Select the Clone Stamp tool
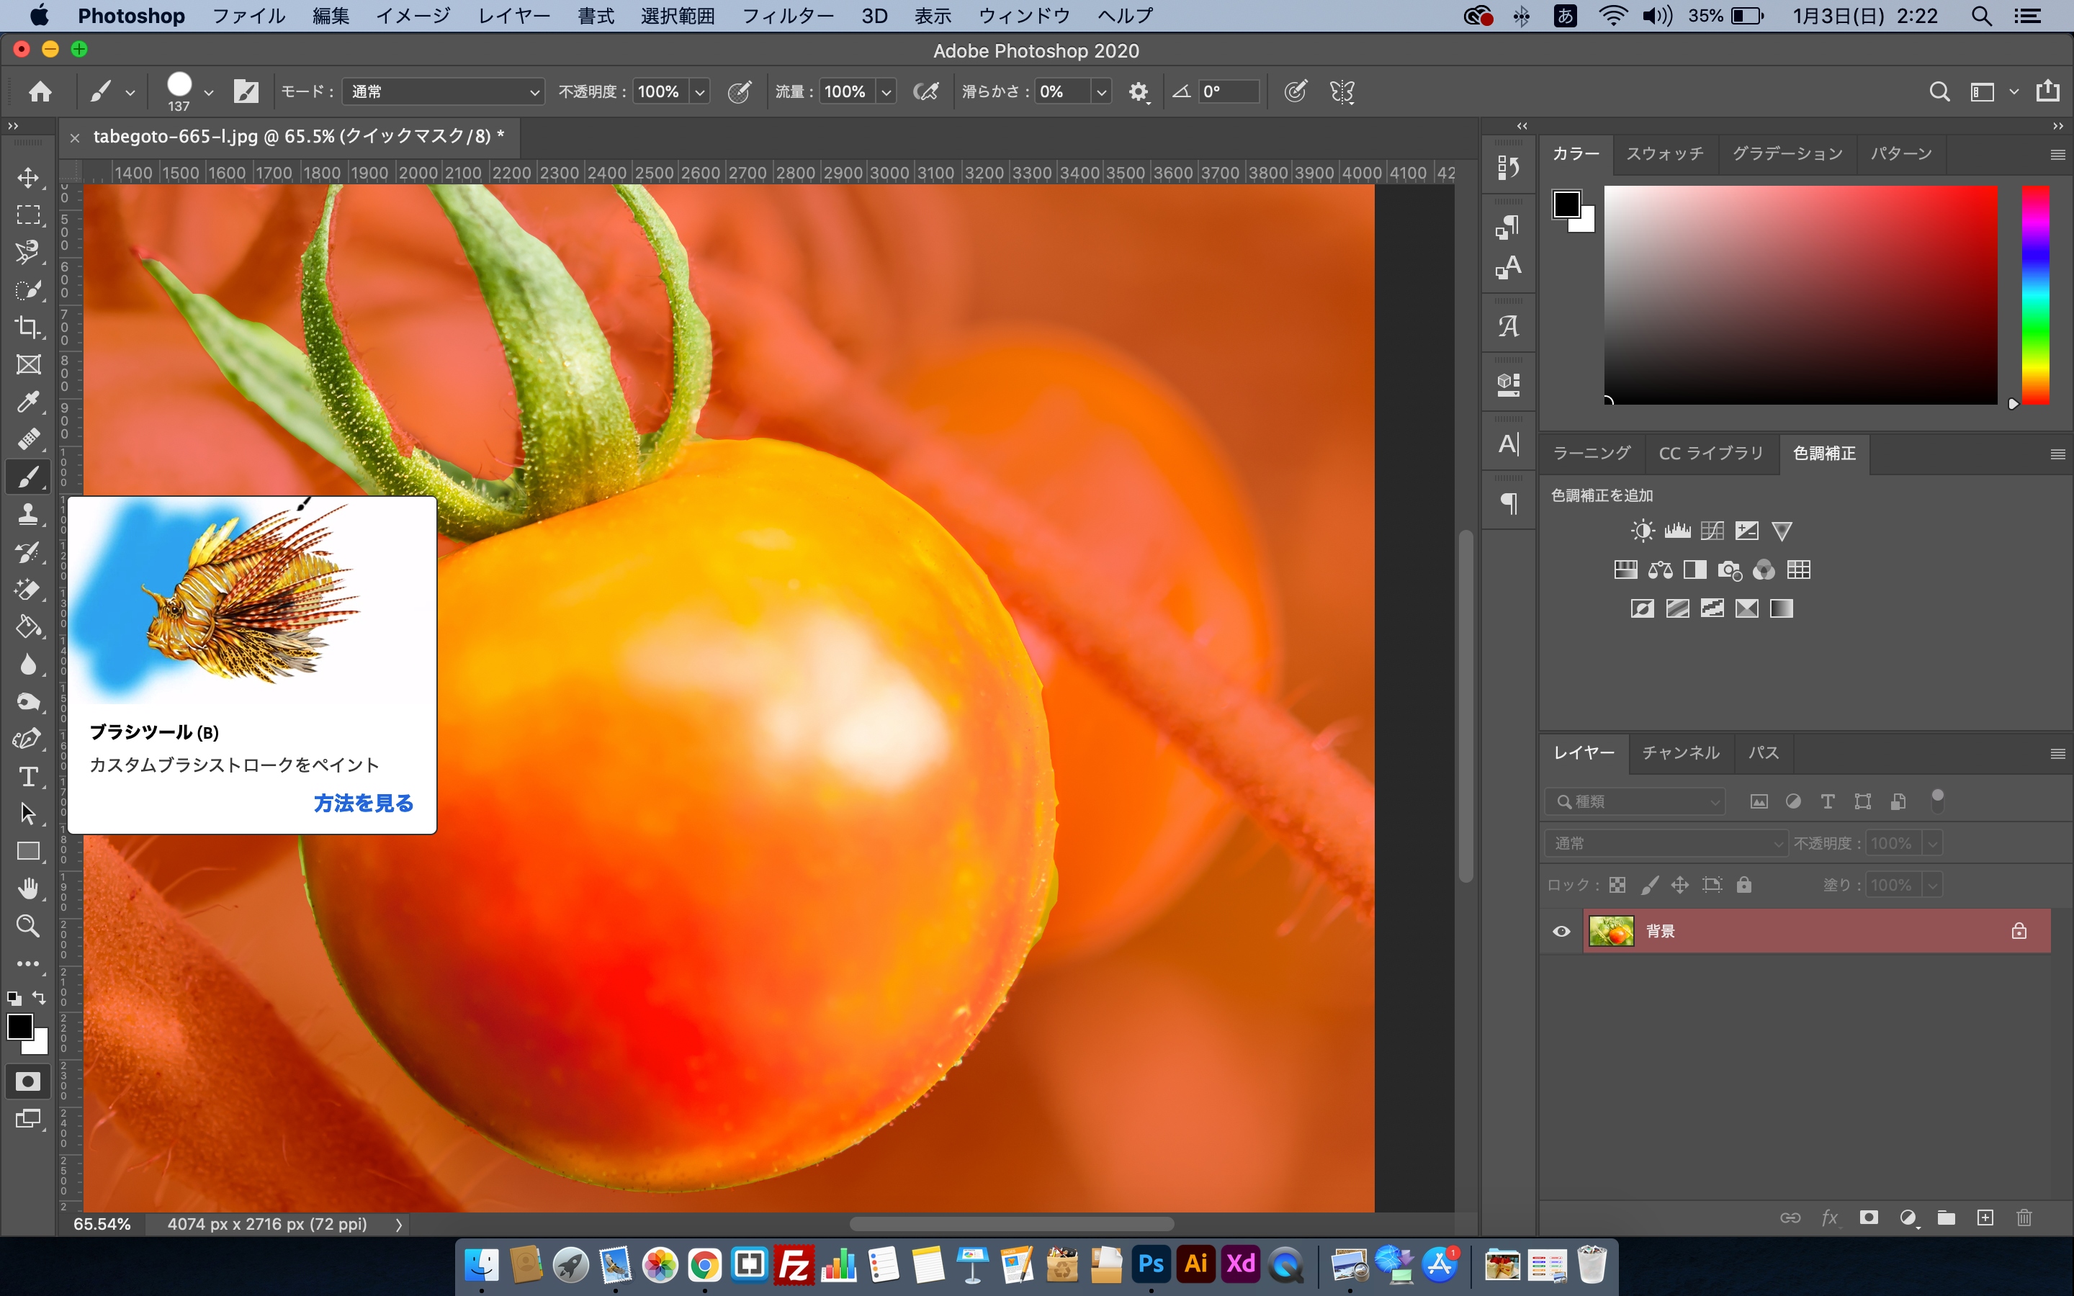Image resolution: width=2074 pixels, height=1296 pixels. (x=28, y=514)
